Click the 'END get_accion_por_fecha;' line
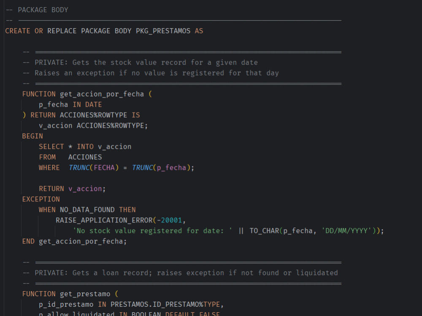 point(75,241)
